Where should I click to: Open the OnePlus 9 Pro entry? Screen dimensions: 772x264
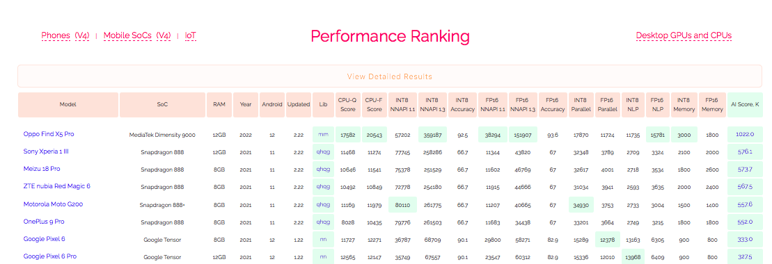tap(44, 221)
